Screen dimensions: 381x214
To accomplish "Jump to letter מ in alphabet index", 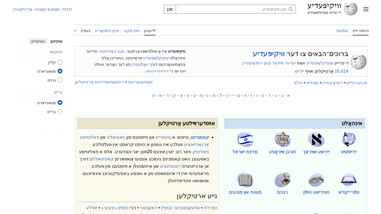I will coord(214,95).
